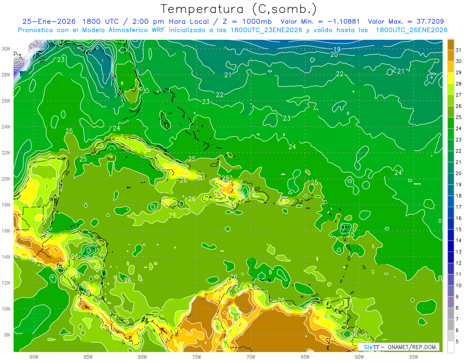The width and height of the screenshot is (469, 362).
Task: Click the 60W longitude label
Action: (x=360, y=357)
